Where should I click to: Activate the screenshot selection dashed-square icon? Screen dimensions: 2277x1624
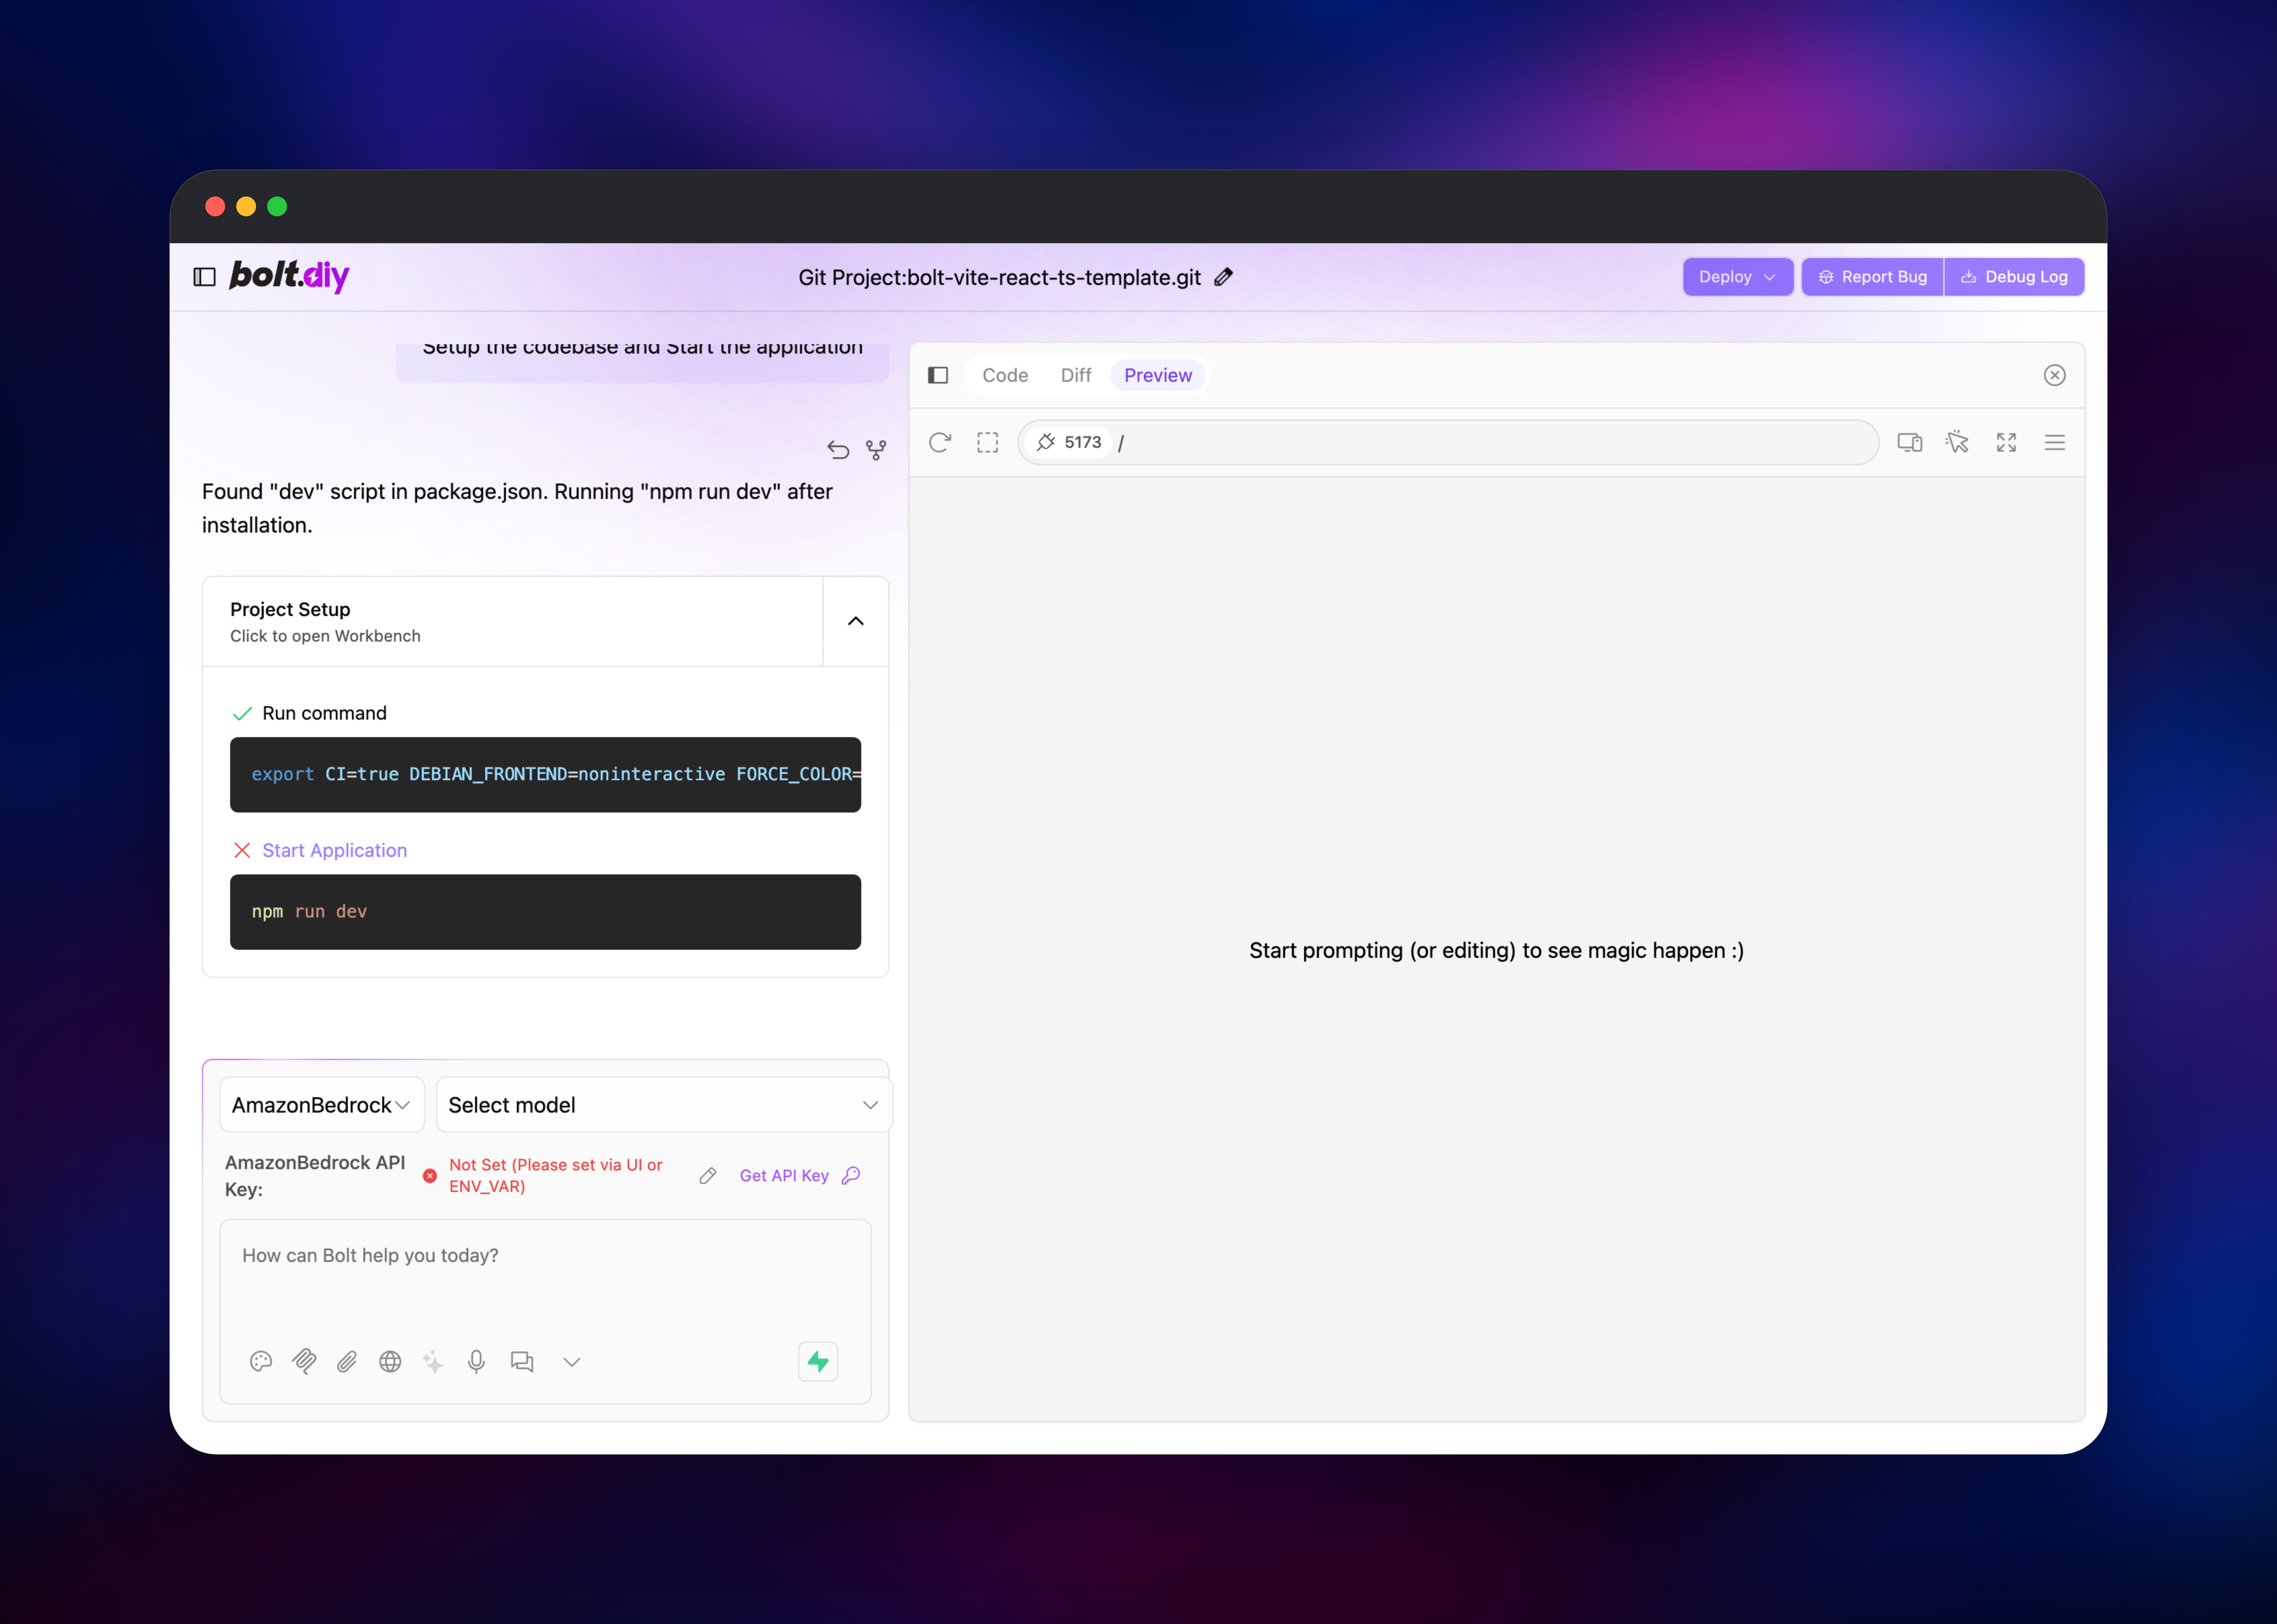[988, 442]
